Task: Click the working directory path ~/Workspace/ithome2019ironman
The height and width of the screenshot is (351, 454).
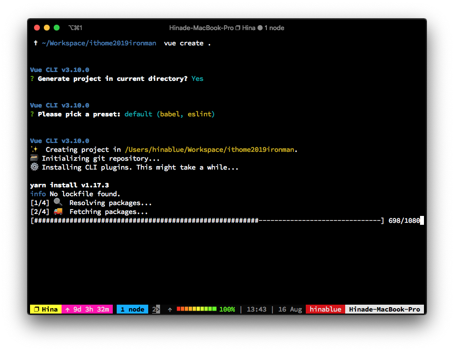Action: coord(99,43)
